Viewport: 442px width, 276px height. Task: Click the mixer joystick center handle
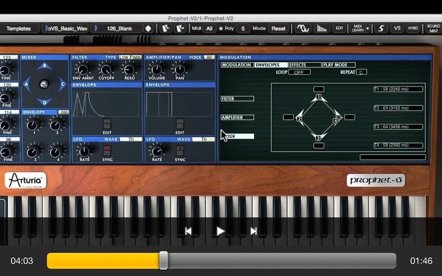pos(44,84)
